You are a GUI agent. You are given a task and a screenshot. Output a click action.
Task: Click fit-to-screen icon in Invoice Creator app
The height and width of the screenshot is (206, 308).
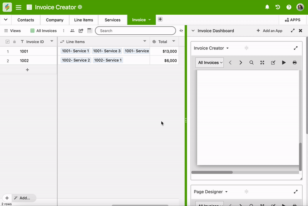262,62
